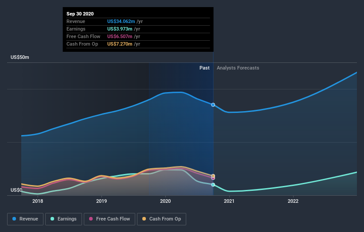The width and height of the screenshot is (364, 232).
Task: Click the Sep 30 2020 tooltip heading
Action: coord(80,14)
